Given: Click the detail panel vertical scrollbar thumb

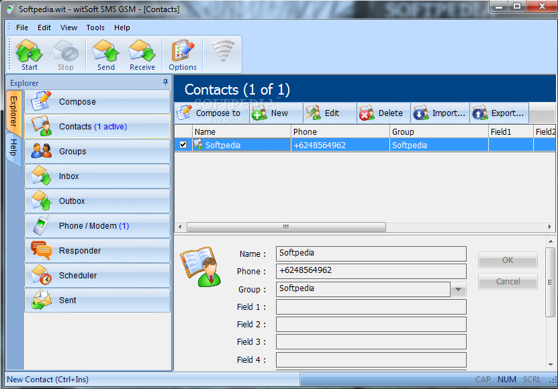Looking at the screenshot, I should (551, 282).
